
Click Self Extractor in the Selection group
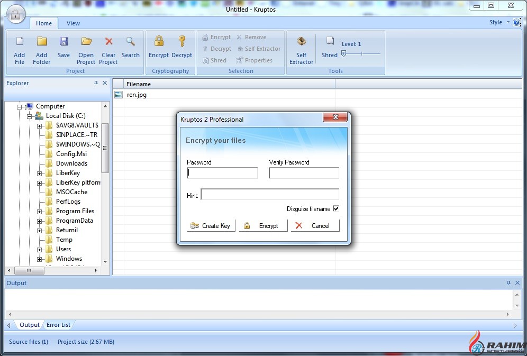tap(259, 49)
